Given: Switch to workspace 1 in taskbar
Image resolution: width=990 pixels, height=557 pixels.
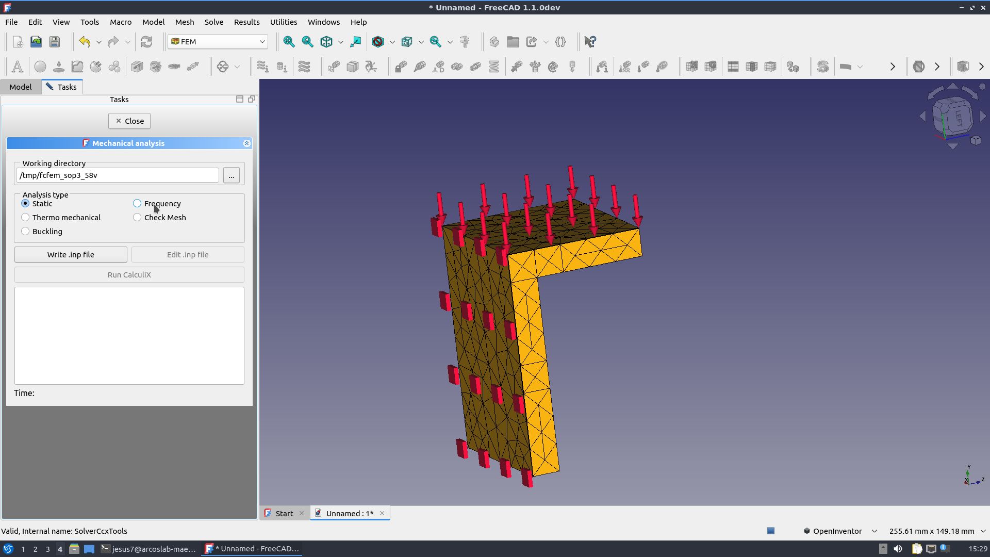Looking at the screenshot, I should click(23, 549).
